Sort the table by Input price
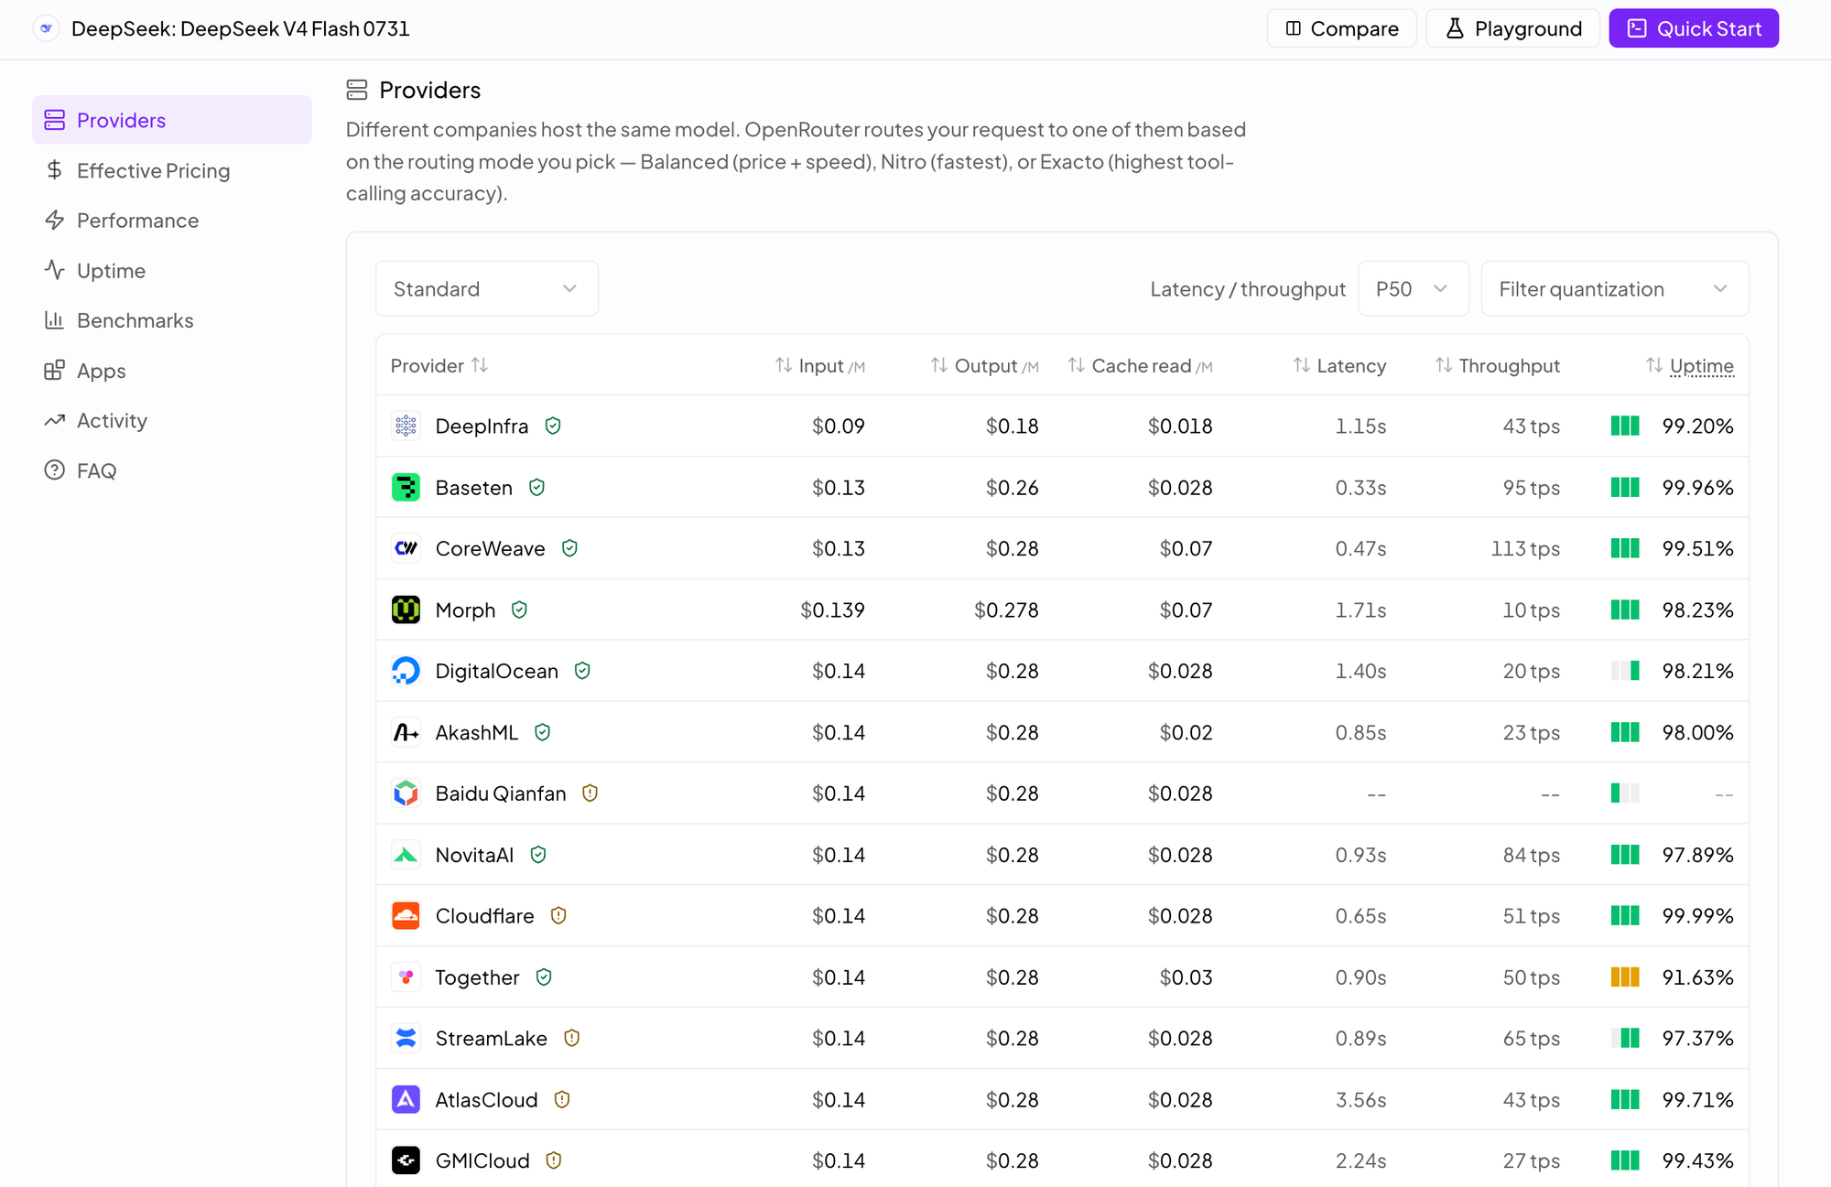The image size is (1831, 1187). point(820,366)
